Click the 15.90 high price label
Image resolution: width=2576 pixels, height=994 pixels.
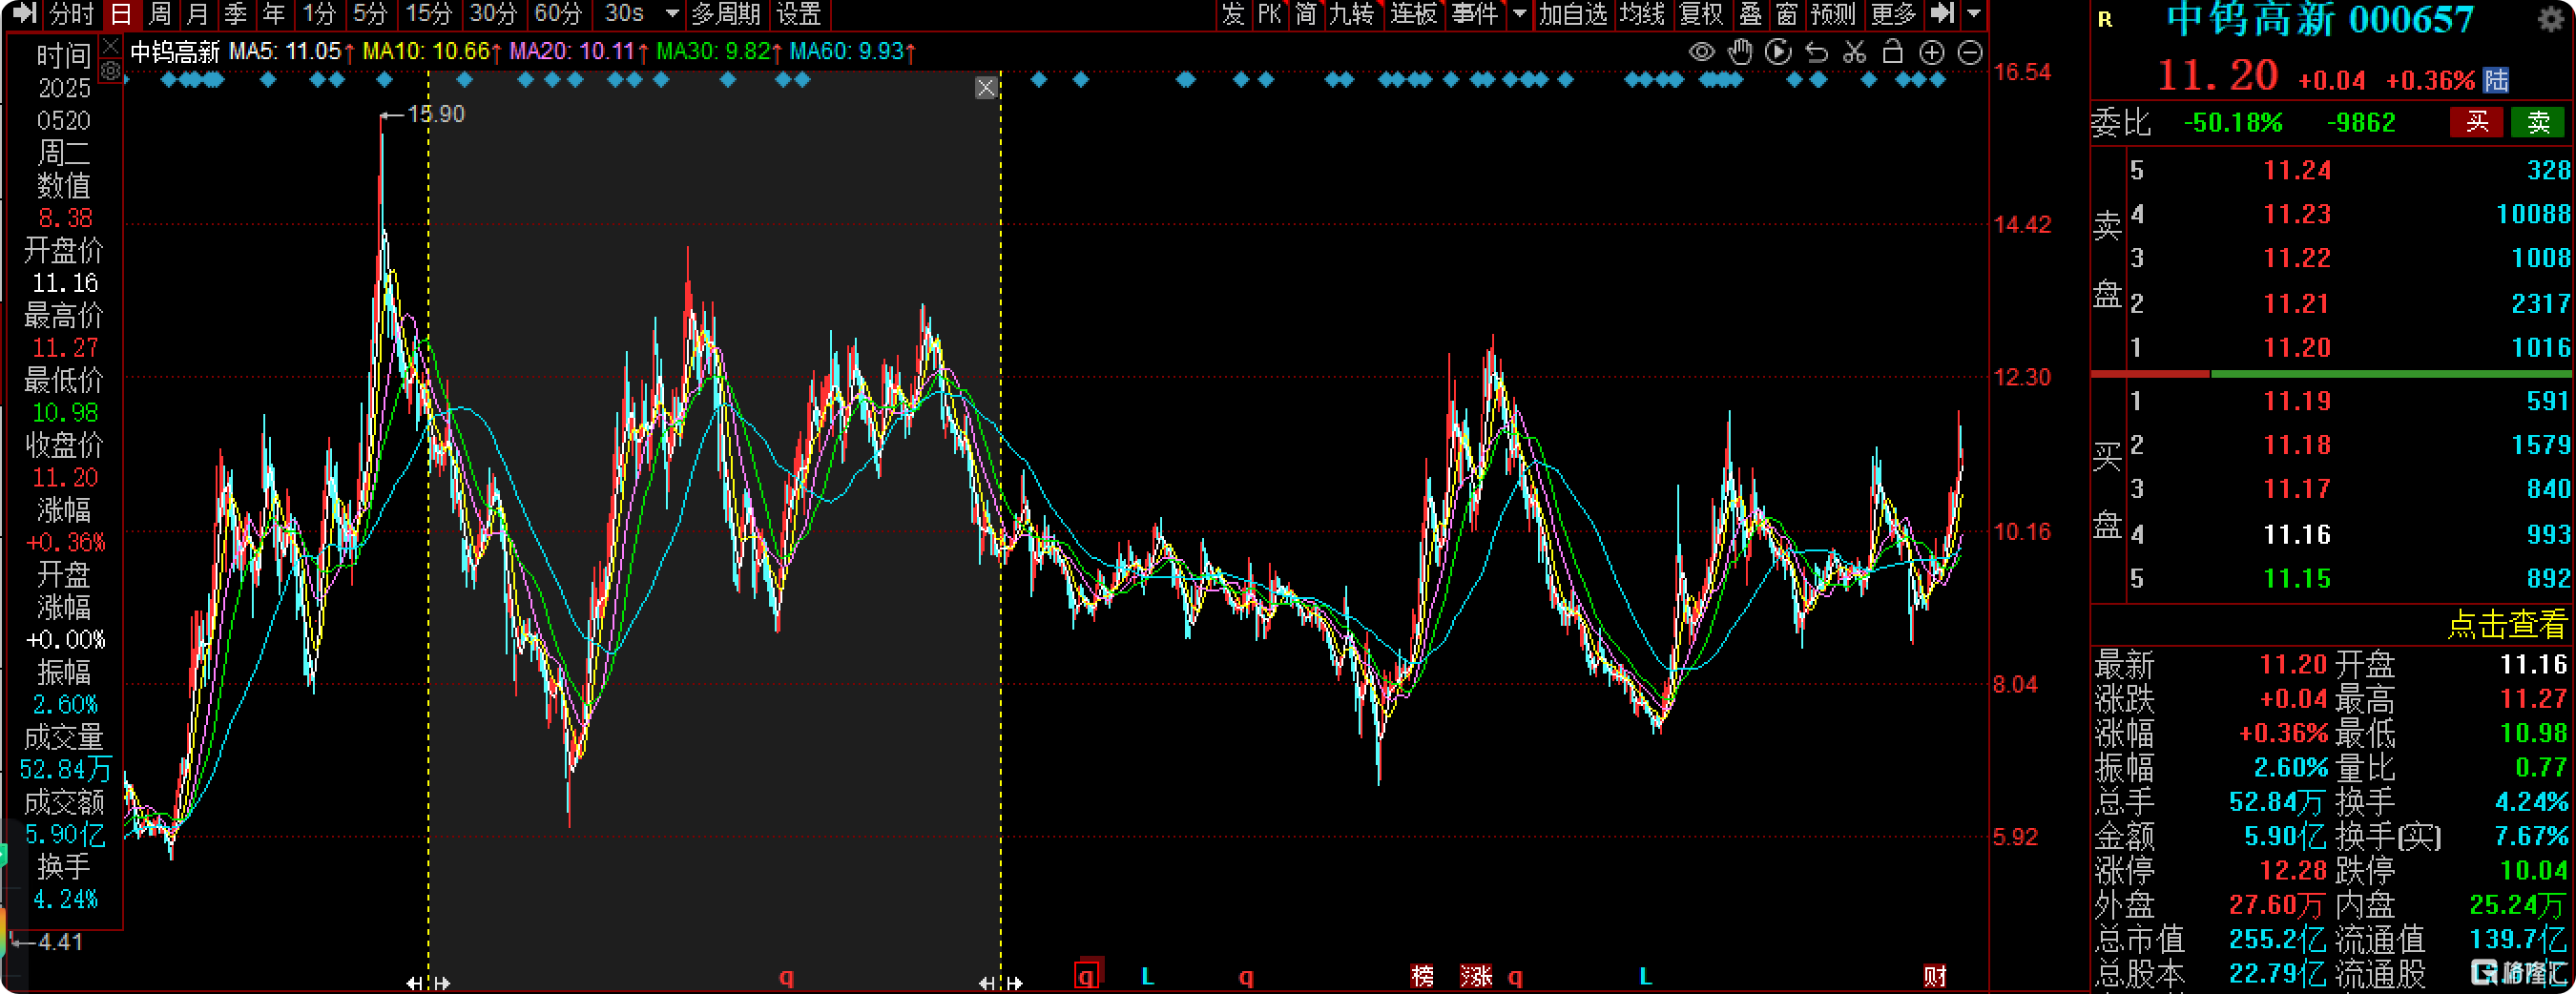tap(436, 114)
